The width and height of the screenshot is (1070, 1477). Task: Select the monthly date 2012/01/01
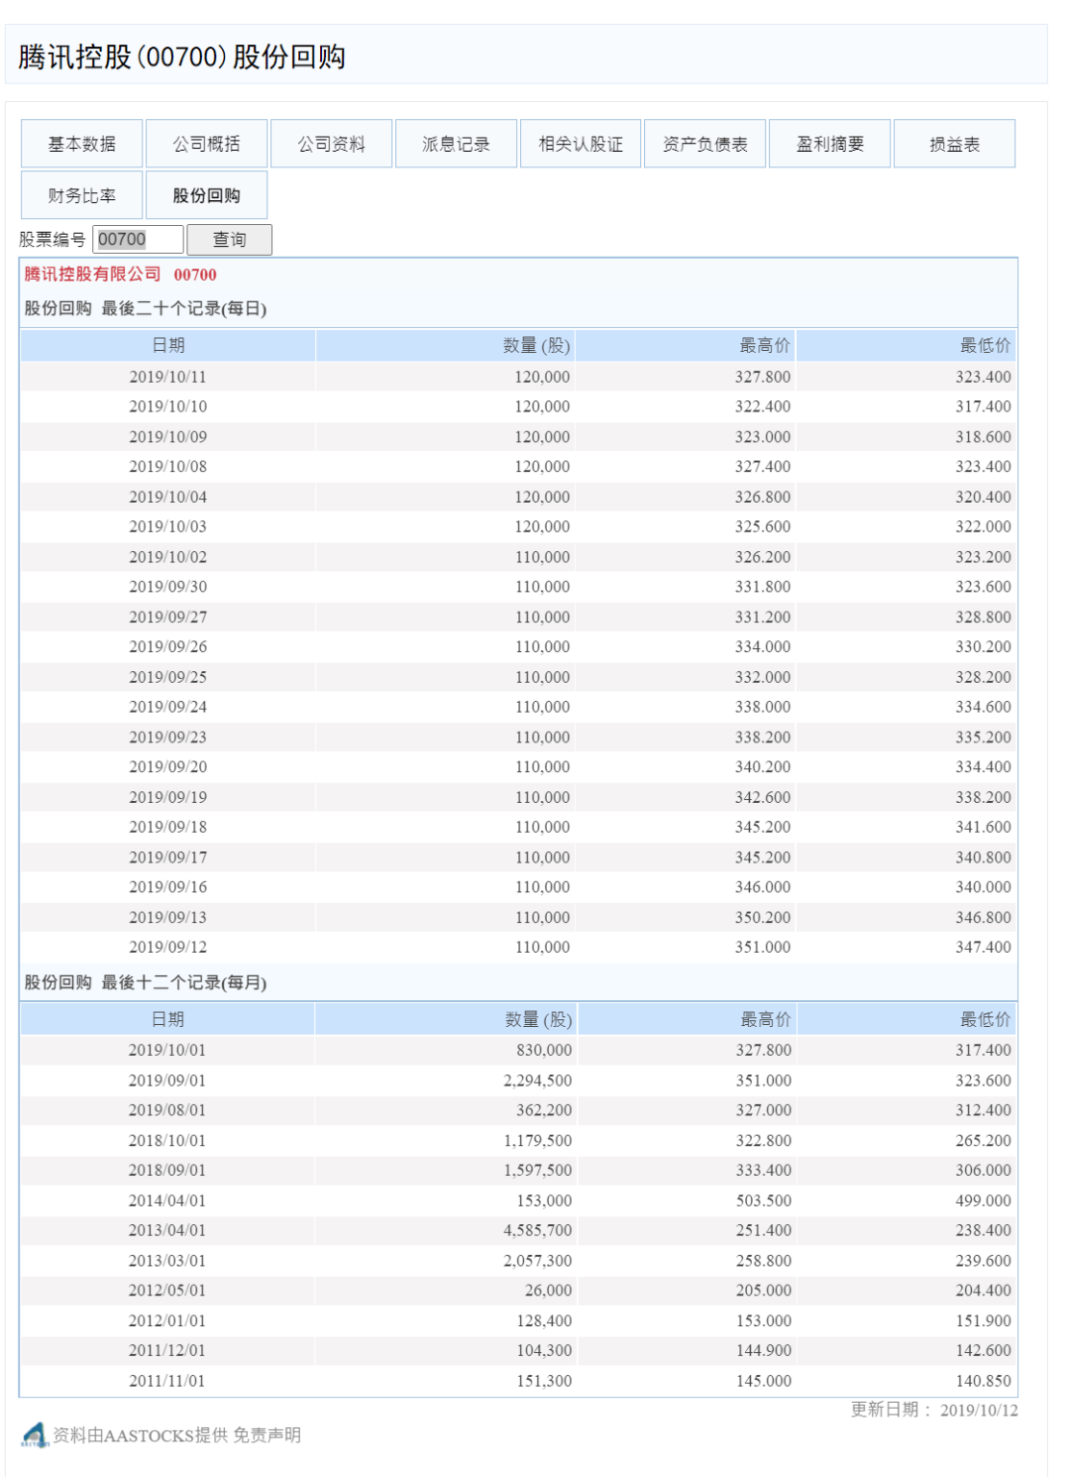coord(167,1321)
